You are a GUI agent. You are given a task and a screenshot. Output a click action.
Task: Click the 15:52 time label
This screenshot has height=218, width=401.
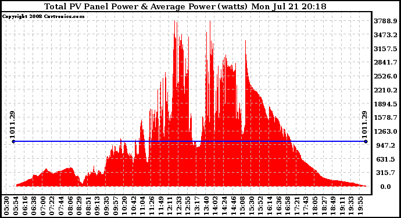pyautogui.click(x=260, y=206)
